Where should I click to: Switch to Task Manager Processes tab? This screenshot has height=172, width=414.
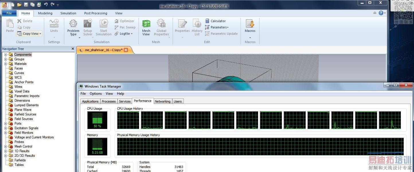[x=109, y=101]
